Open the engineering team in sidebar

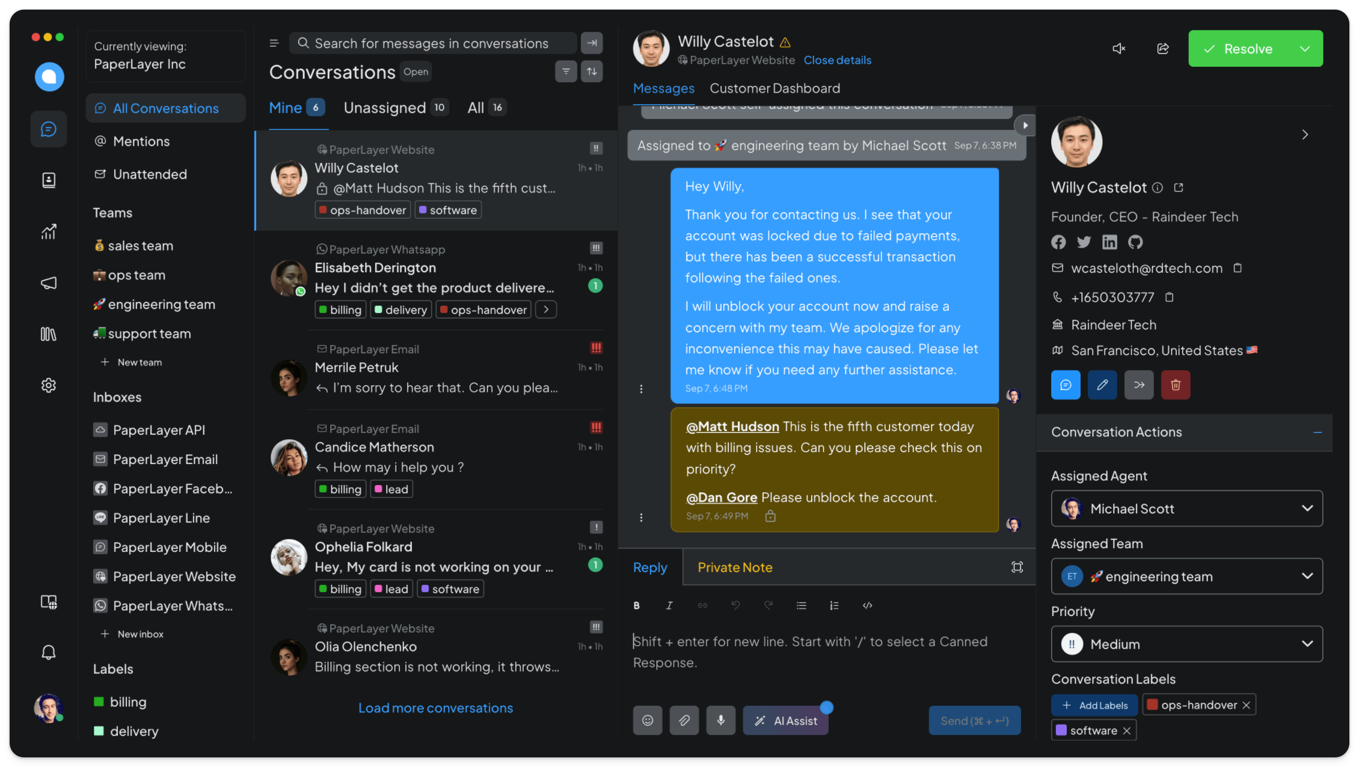[x=154, y=305]
